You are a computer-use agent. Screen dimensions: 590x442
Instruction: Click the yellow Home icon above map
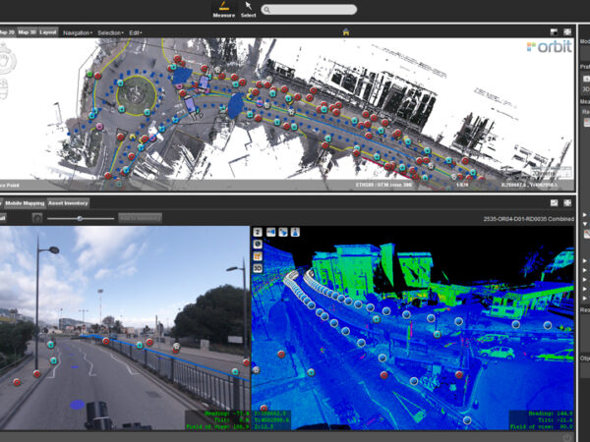[x=346, y=32]
